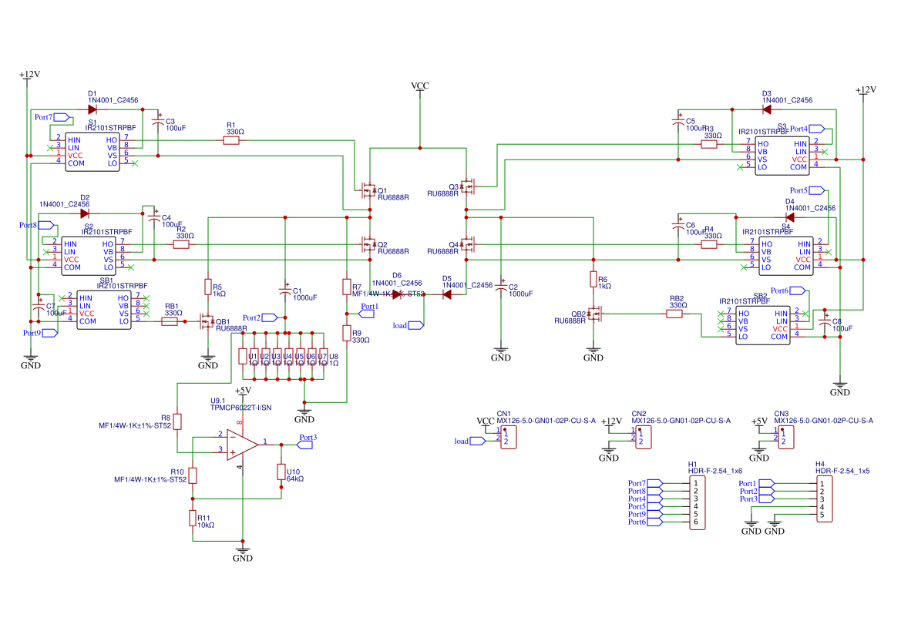This screenshot has height=638, width=901.
Task: Pick resistor R9 body
Action: coord(347,333)
